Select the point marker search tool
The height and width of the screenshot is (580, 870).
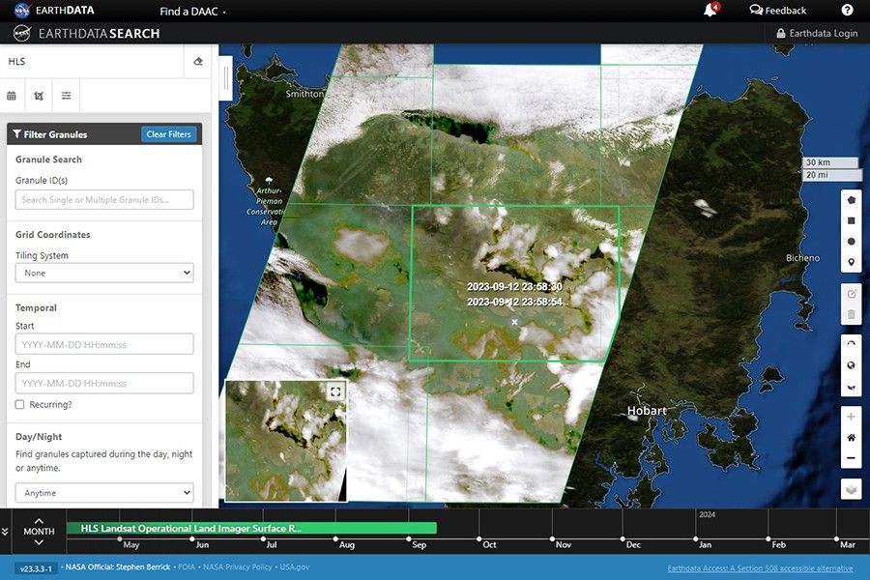click(x=851, y=261)
